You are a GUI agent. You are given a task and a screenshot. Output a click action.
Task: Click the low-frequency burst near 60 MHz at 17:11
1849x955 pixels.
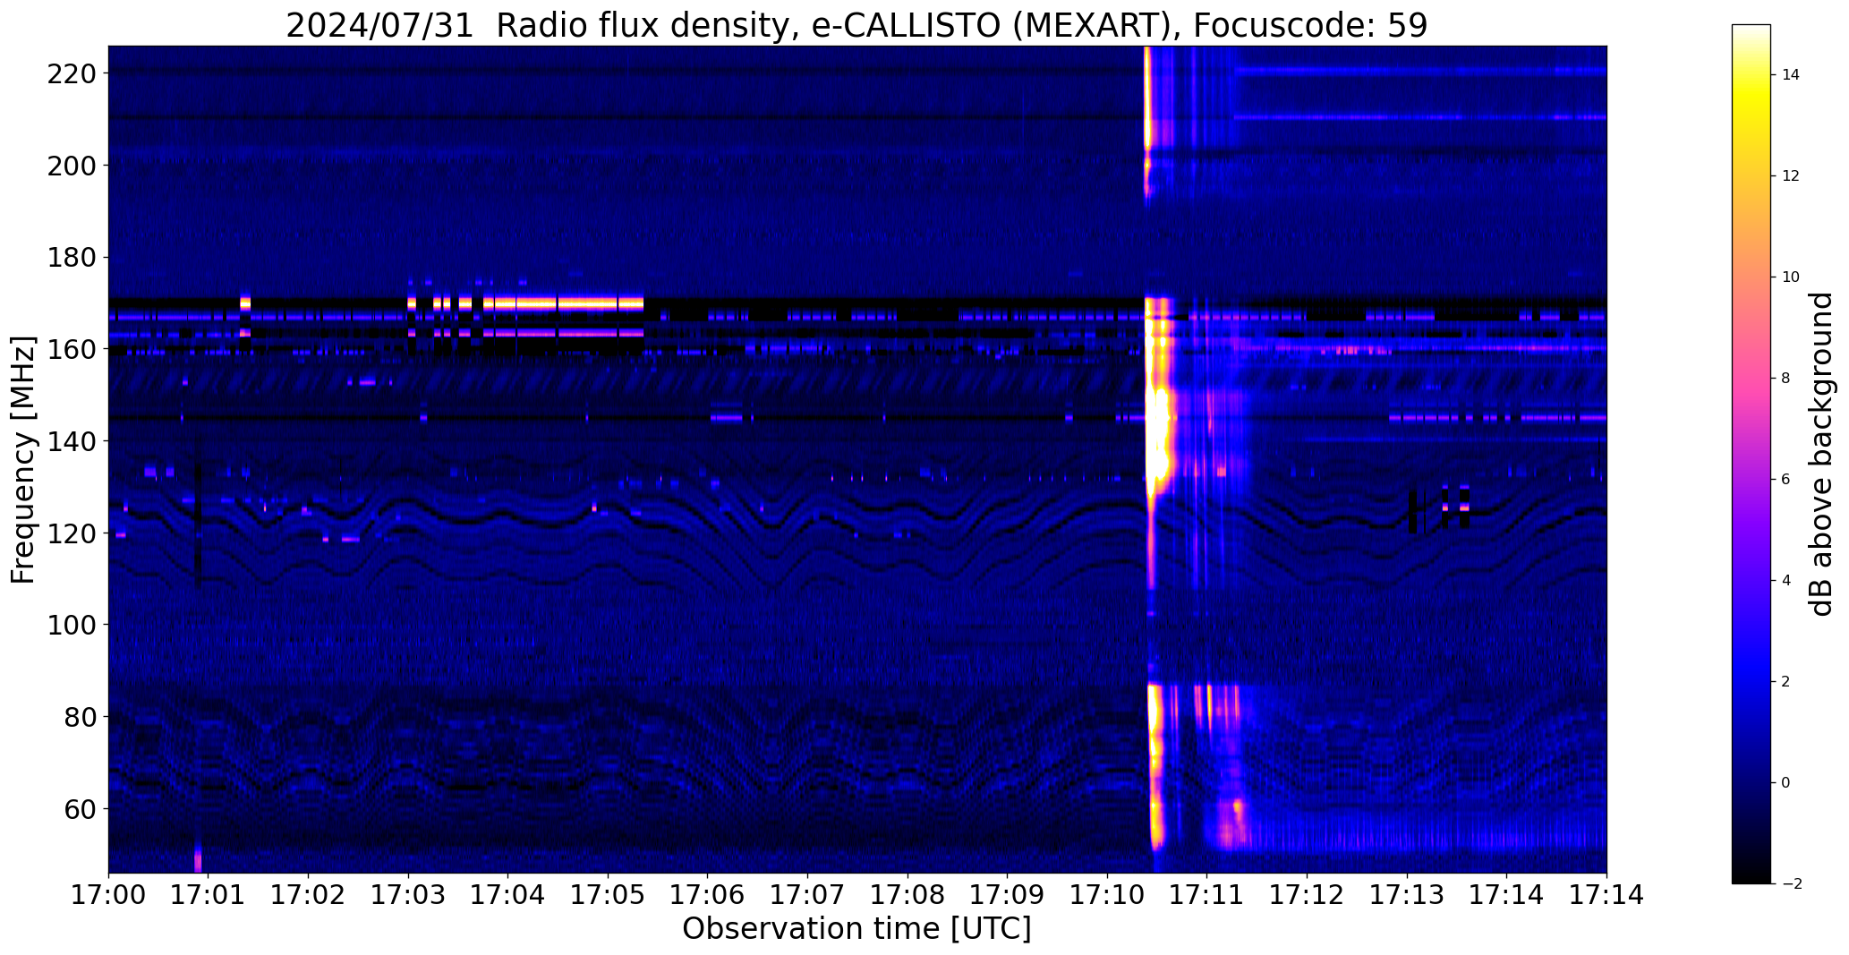tap(1233, 823)
